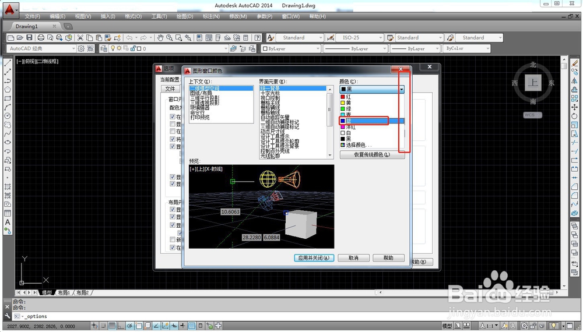Open the AutoCAD 经典 workspace dropdown
The width and height of the screenshot is (583, 332).
pos(41,48)
